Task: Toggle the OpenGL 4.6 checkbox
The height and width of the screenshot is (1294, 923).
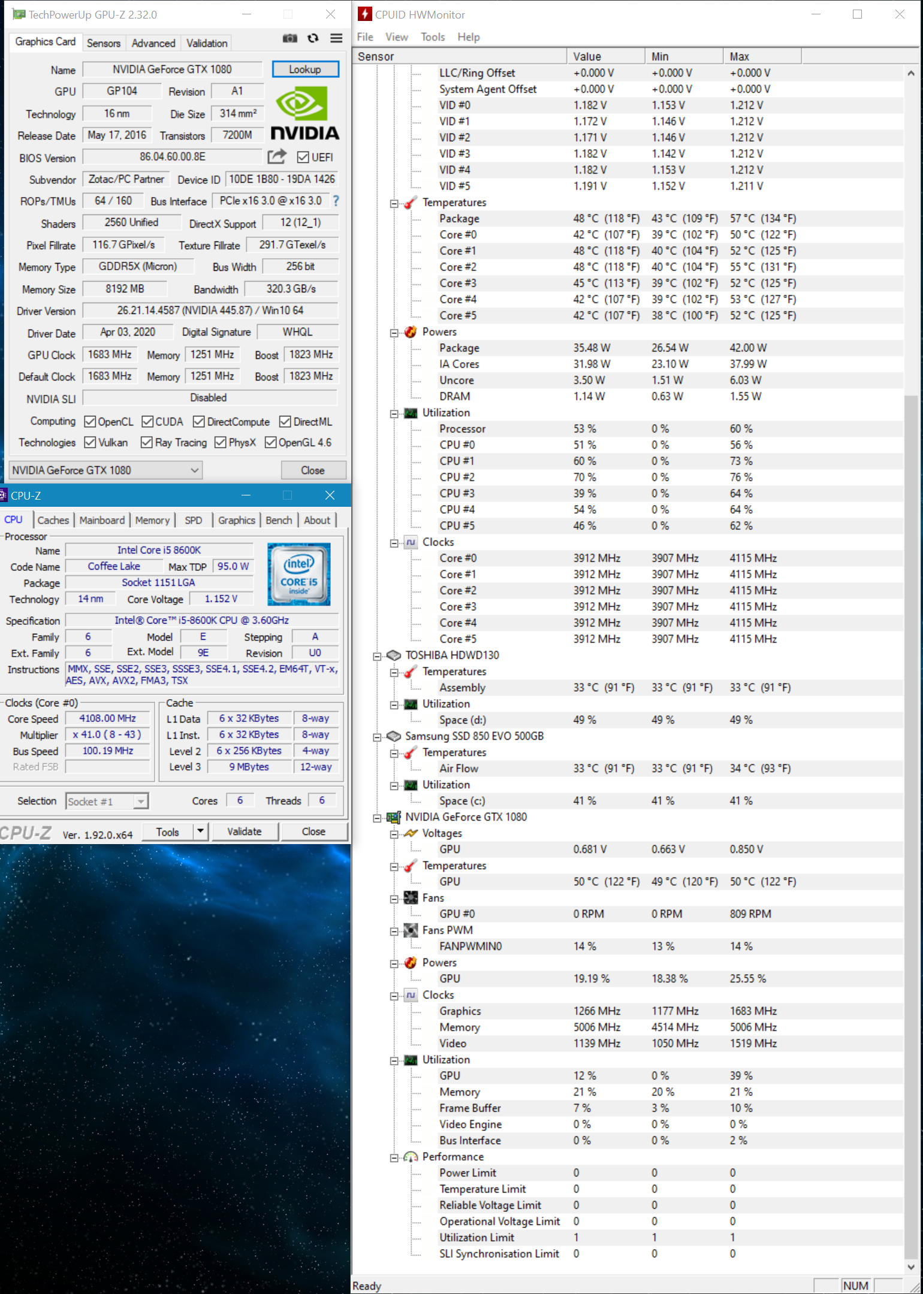Action: pyautogui.click(x=271, y=442)
